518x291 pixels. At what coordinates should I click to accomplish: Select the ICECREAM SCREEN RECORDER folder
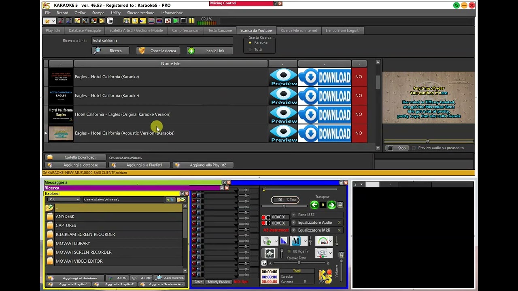[114, 234]
